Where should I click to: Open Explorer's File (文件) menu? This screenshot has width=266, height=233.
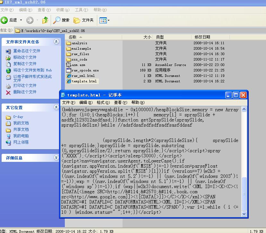(x=7, y=10)
